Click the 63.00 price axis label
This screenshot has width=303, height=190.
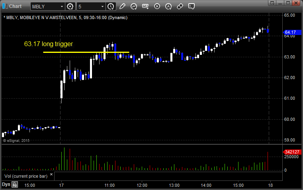pyautogui.click(x=289, y=57)
